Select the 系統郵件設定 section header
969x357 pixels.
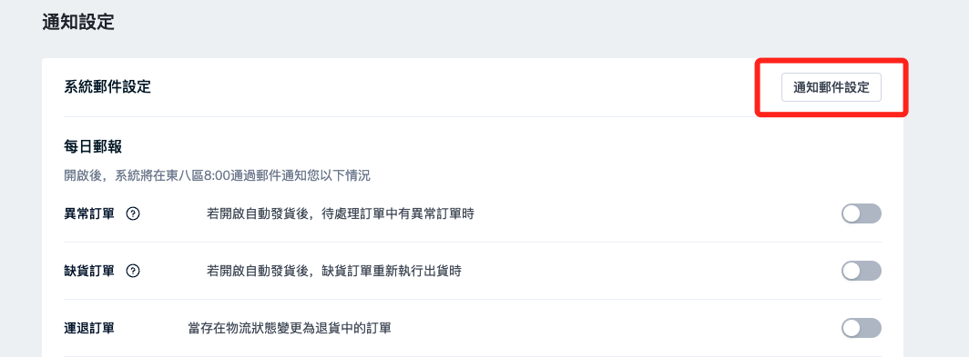107,87
